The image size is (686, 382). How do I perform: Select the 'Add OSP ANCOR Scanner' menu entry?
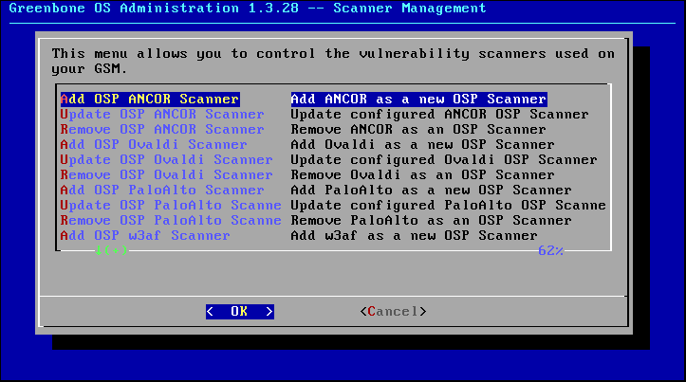click(150, 100)
